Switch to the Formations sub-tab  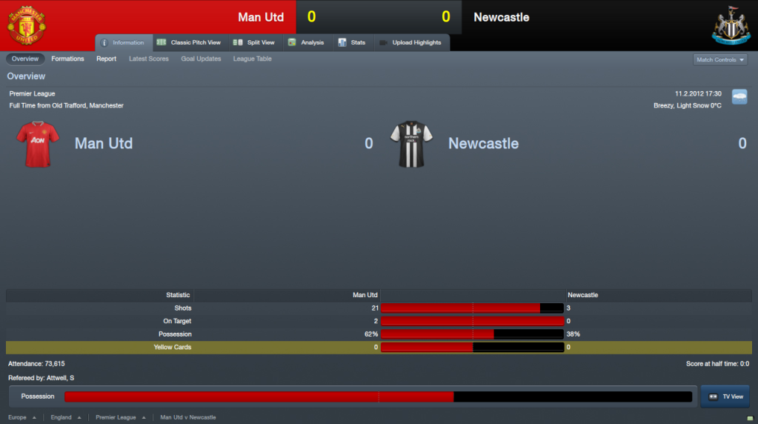[x=67, y=59]
